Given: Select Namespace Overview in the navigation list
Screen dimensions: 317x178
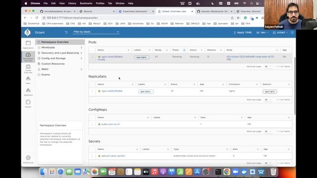Looking at the screenshot, I should tap(60, 42).
